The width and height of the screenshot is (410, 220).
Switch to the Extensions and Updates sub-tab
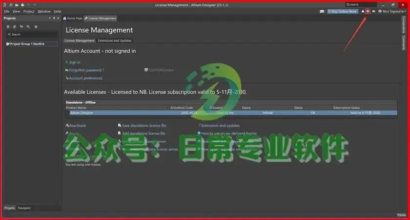pos(115,41)
